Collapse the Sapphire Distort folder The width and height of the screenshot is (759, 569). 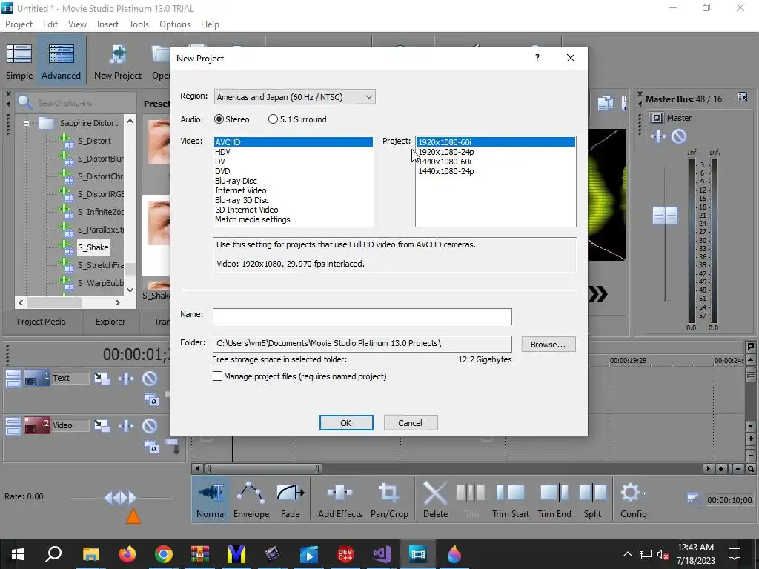(26, 123)
